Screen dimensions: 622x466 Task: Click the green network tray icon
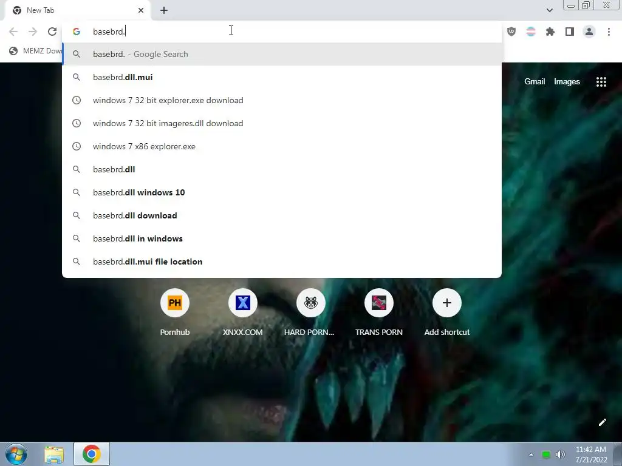pos(546,454)
